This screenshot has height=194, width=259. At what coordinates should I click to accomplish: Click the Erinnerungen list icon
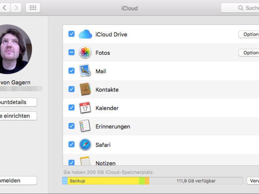[x=85, y=126]
